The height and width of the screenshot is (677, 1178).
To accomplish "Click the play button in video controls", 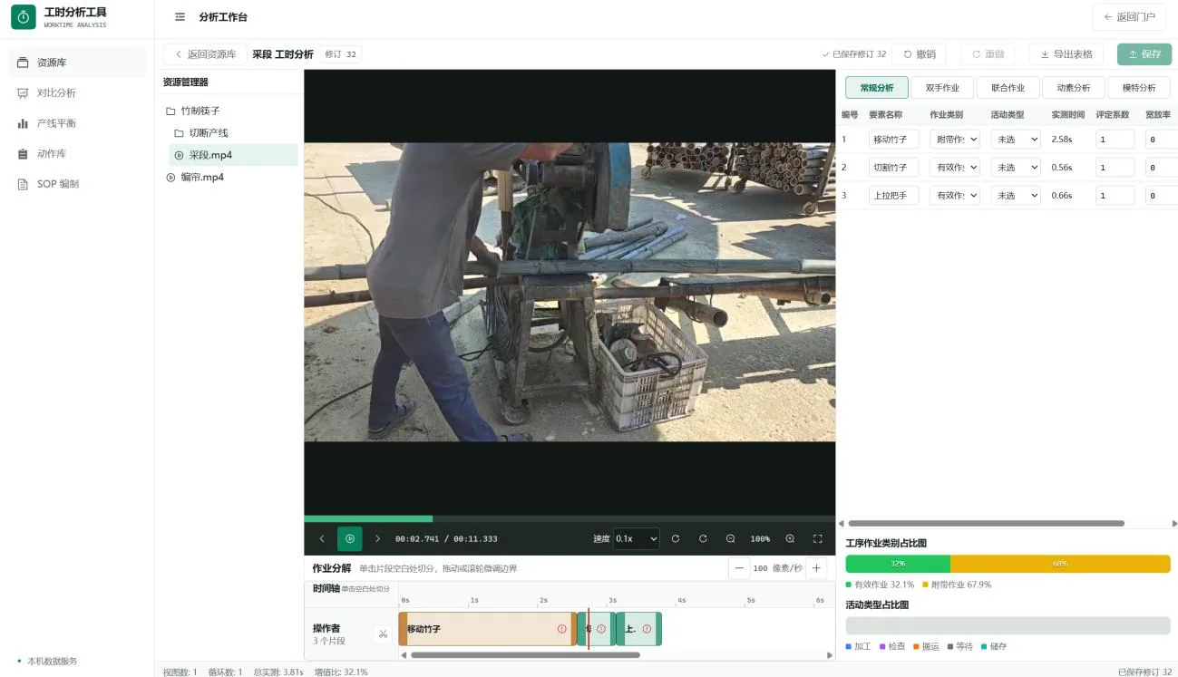I will click(350, 538).
